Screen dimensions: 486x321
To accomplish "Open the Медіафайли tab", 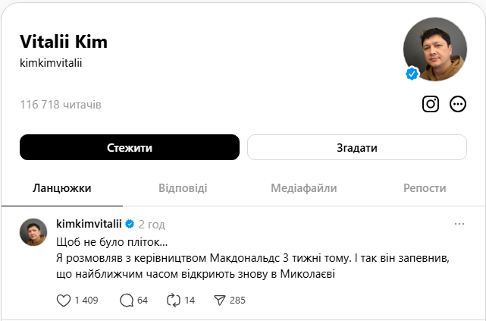I will [x=303, y=188].
